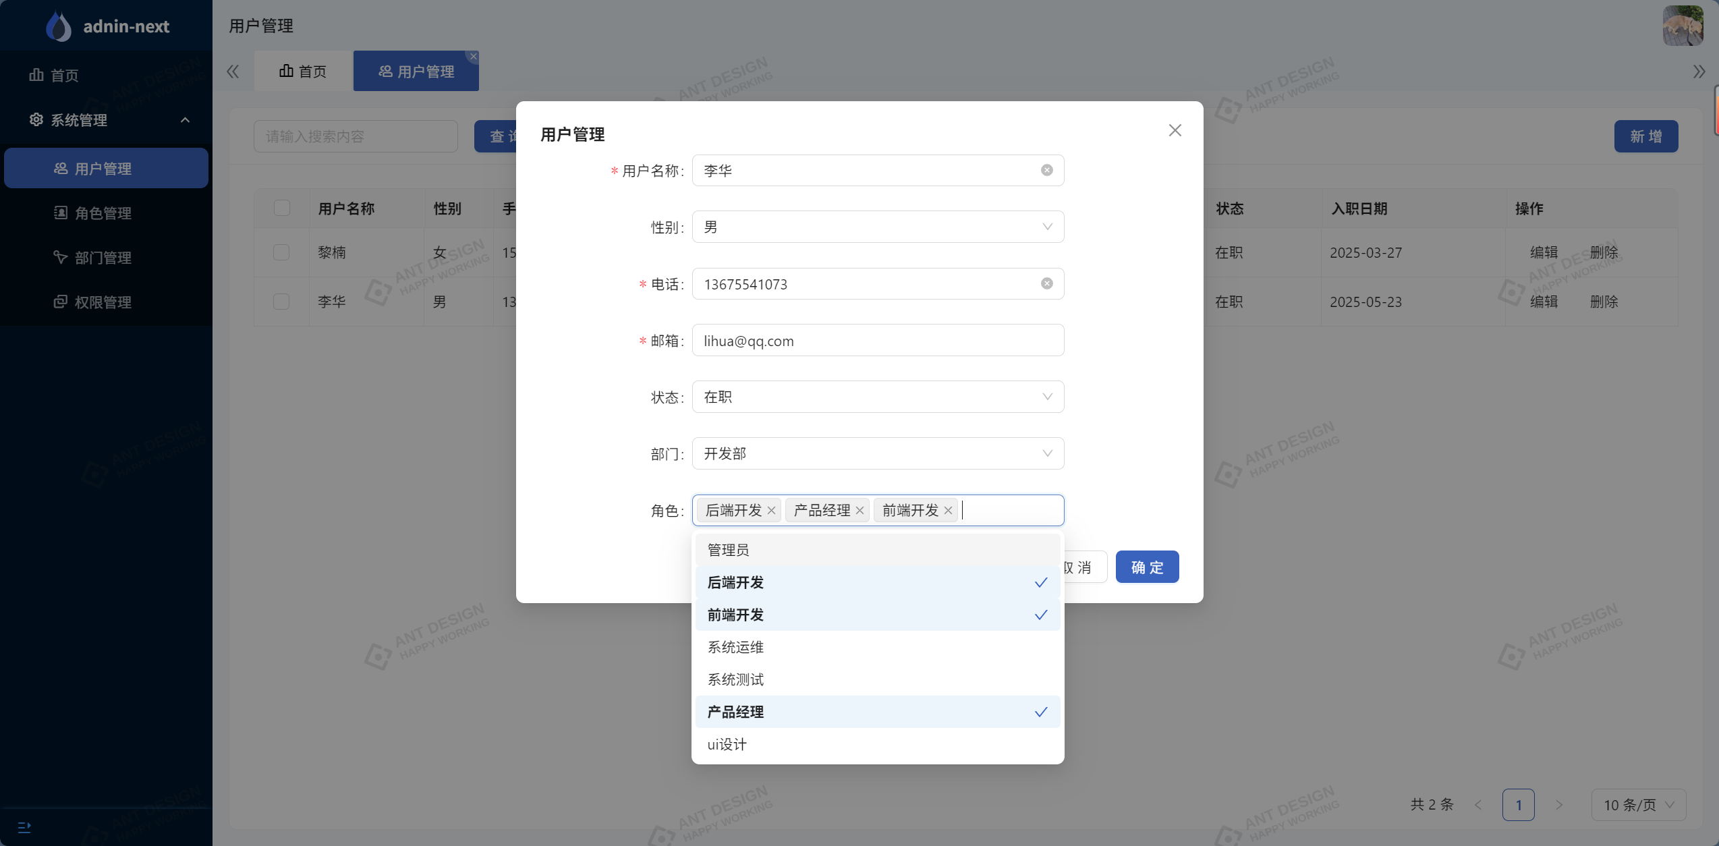1719x846 pixels.
Task: Check the row checkbox for 李华
Action: 281,302
